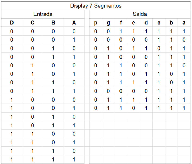Select the "Entrada" header cell
Viewport: 192px width, 164px height.
43,14
